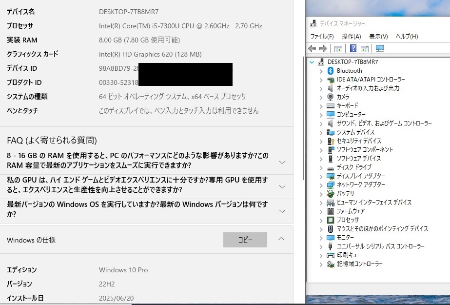Click the ペンとタッチ value text
This screenshot has width=450, height=305.
(178, 111)
